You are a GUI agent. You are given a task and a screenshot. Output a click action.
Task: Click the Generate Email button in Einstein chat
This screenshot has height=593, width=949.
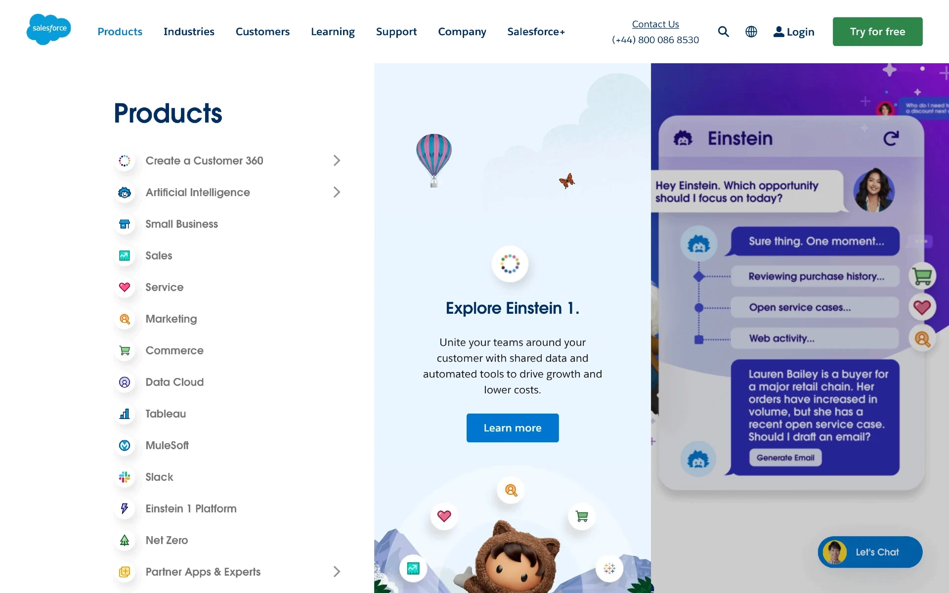click(785, 457)
